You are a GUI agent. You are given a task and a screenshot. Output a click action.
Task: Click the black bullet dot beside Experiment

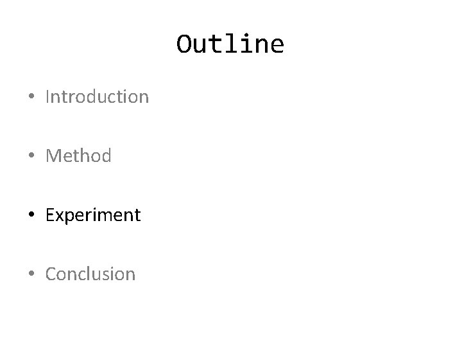[31, 214]
